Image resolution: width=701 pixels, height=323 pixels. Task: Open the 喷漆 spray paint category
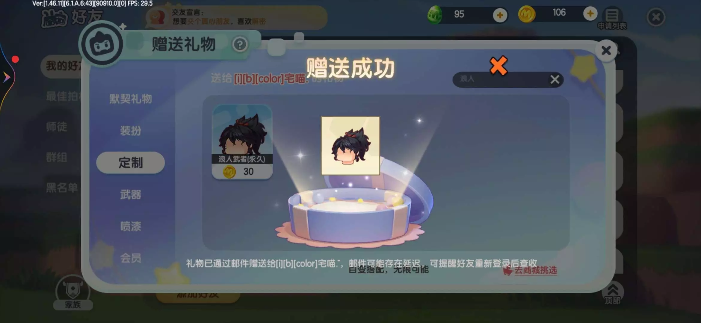[x=130, y=226]
